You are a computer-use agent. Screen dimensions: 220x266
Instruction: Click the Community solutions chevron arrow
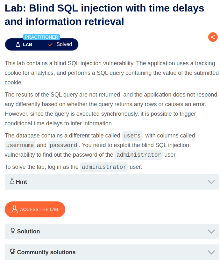pyautogui.click(x=211, y=252)
